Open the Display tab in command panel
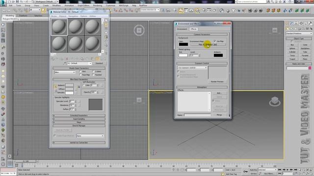The width and height of the screenshot is (314, 176). (x=306, y=23)
